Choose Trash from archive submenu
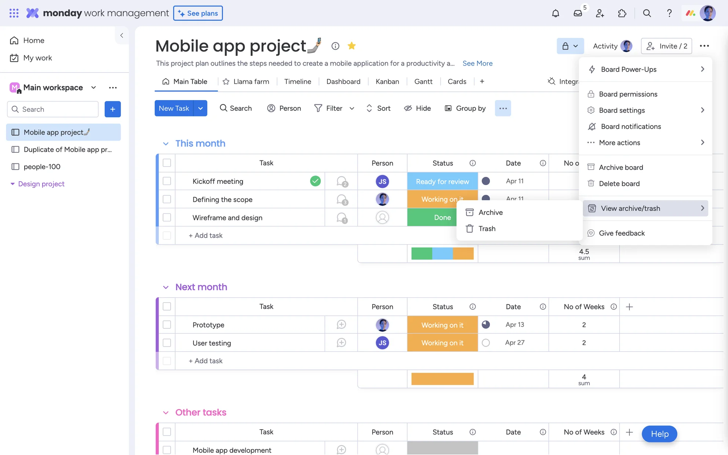Screen dimensions: 728x455 (x=487, y=229)
